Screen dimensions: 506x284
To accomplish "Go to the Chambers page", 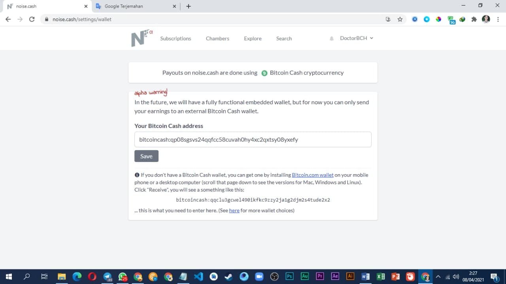I will pos(217,38).
